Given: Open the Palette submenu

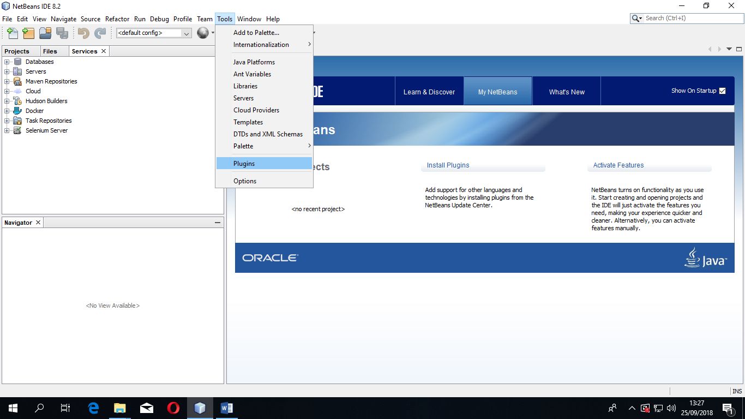Looking at the screenshot, I should point(264,146).
